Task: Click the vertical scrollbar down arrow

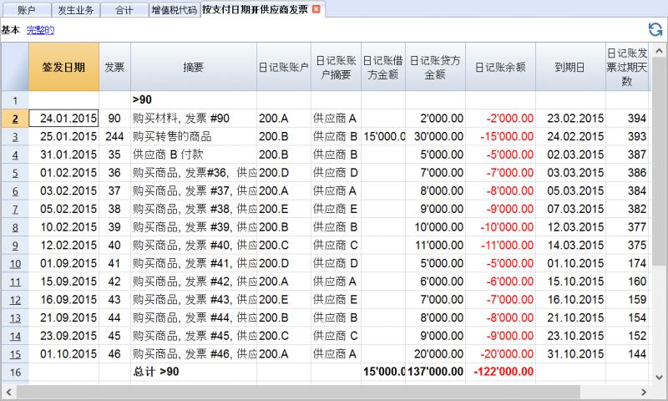Action: point(659,377)
